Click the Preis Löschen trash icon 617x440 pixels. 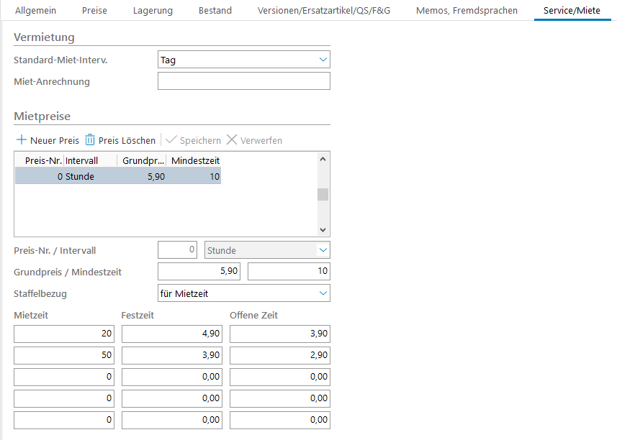(90, 140)
